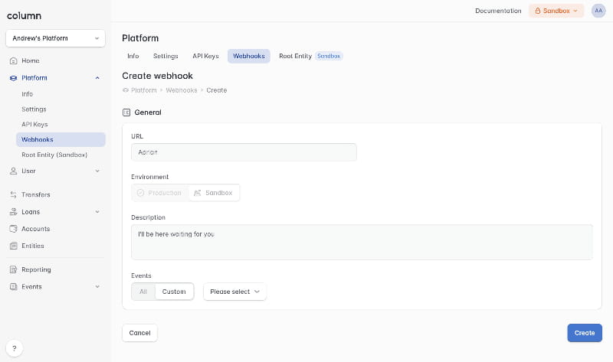Expand the Loans sidebar section
The width and height of the screenshot is (613, 362).
tap(97, 212)
